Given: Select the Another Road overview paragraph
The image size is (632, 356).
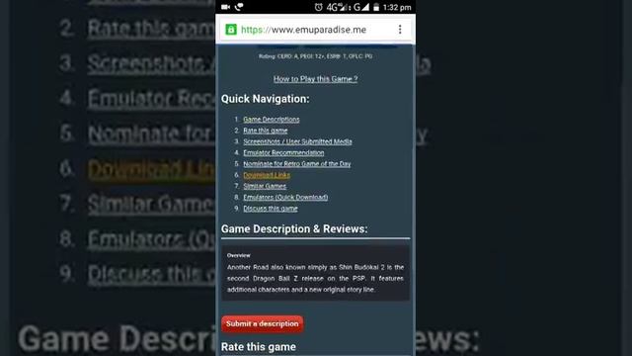Looking at the screenshot, I should (x=315, y=279).
